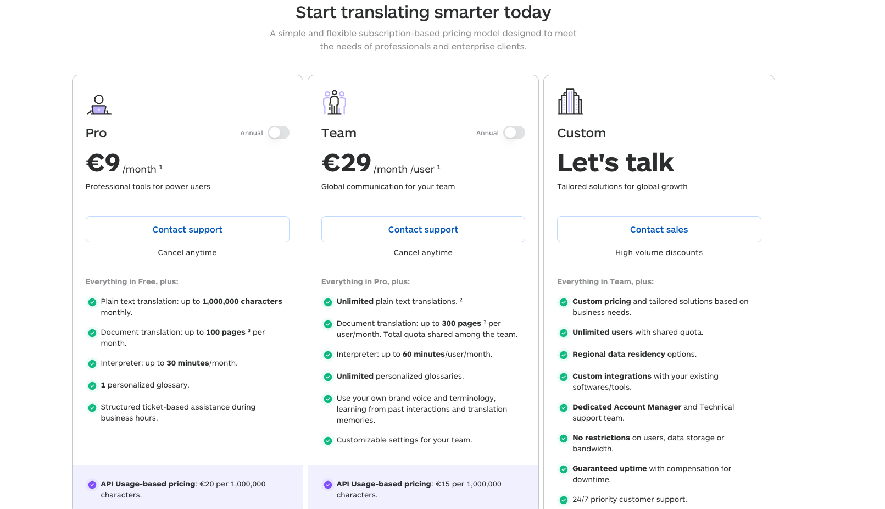Image resolution: width=885 pixels, height=509 pixels.
Task: Enable Annual billing on Team plan
Action: (514, 133)
